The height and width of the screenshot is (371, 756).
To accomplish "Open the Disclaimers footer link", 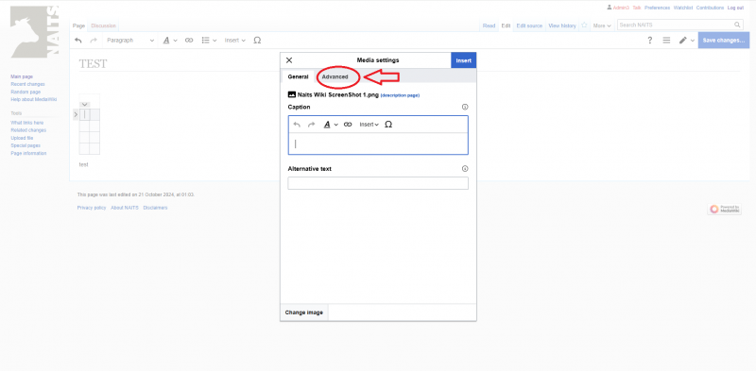I will point(155,208).
